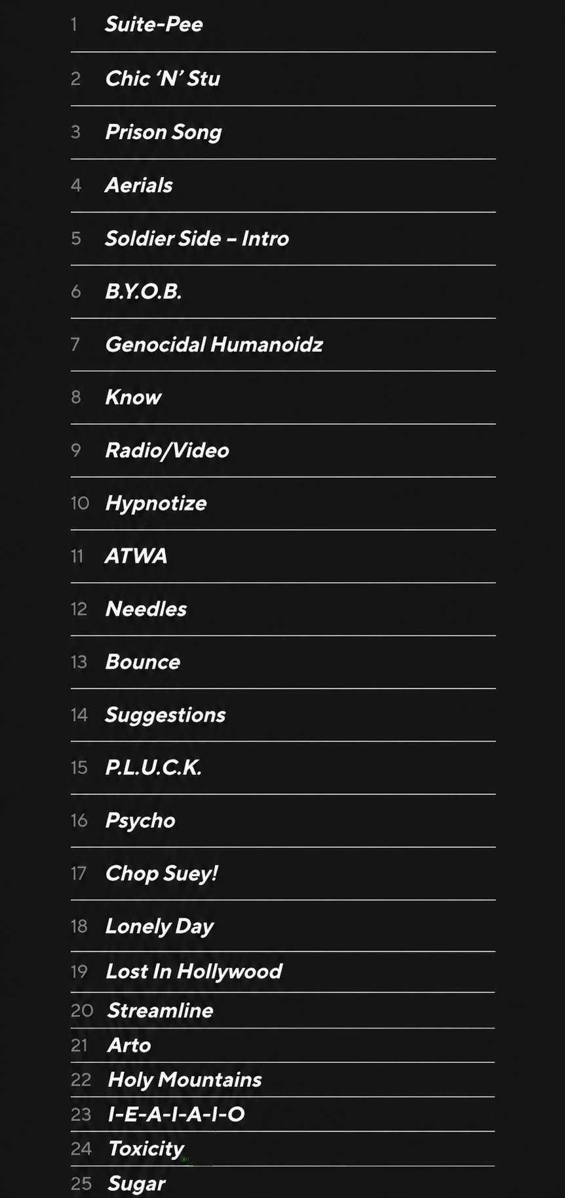Play I-E-A-I-A-I-O track
565x1198 pixels.
[x=282, y=1114]
